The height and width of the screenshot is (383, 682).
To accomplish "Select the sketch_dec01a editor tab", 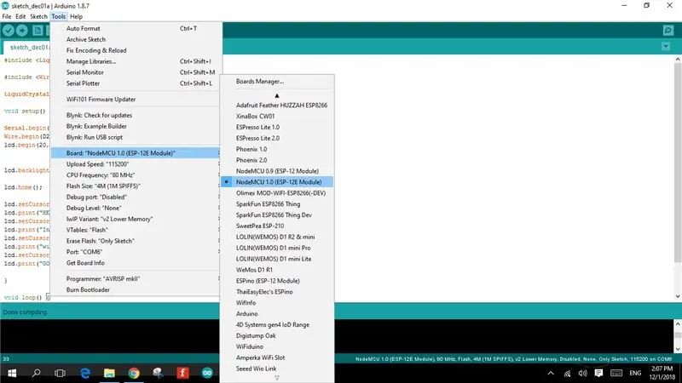I will 27,47.
